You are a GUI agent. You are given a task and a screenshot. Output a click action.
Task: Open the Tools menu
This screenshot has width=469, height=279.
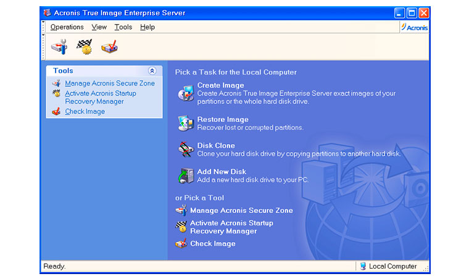pyautogui.click(x=123, y=27)
